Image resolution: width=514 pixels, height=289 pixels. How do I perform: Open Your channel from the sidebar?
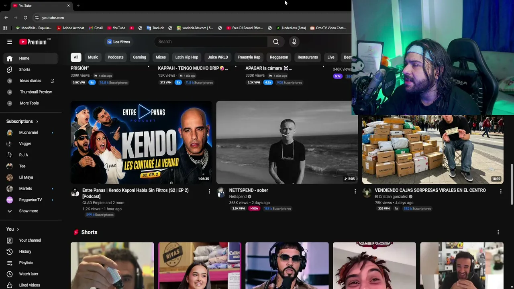click(31, 240)
